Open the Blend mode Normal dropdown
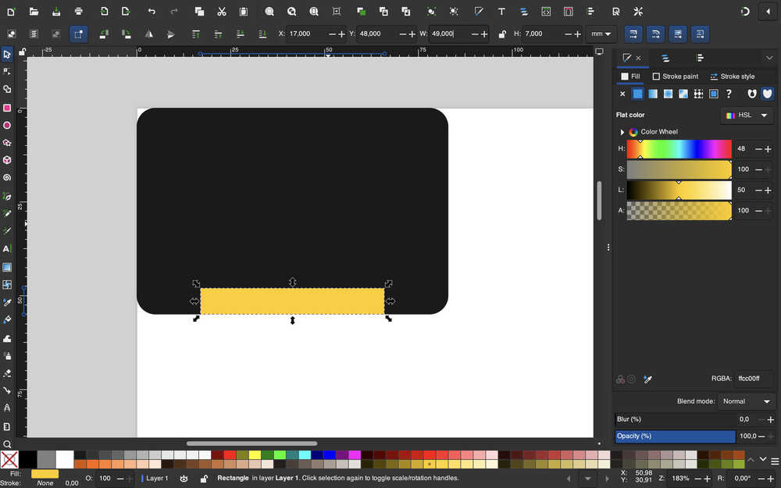 [746, 401]
